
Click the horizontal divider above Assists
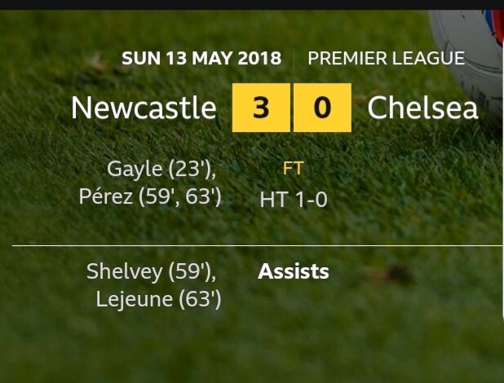pos(258,246)
